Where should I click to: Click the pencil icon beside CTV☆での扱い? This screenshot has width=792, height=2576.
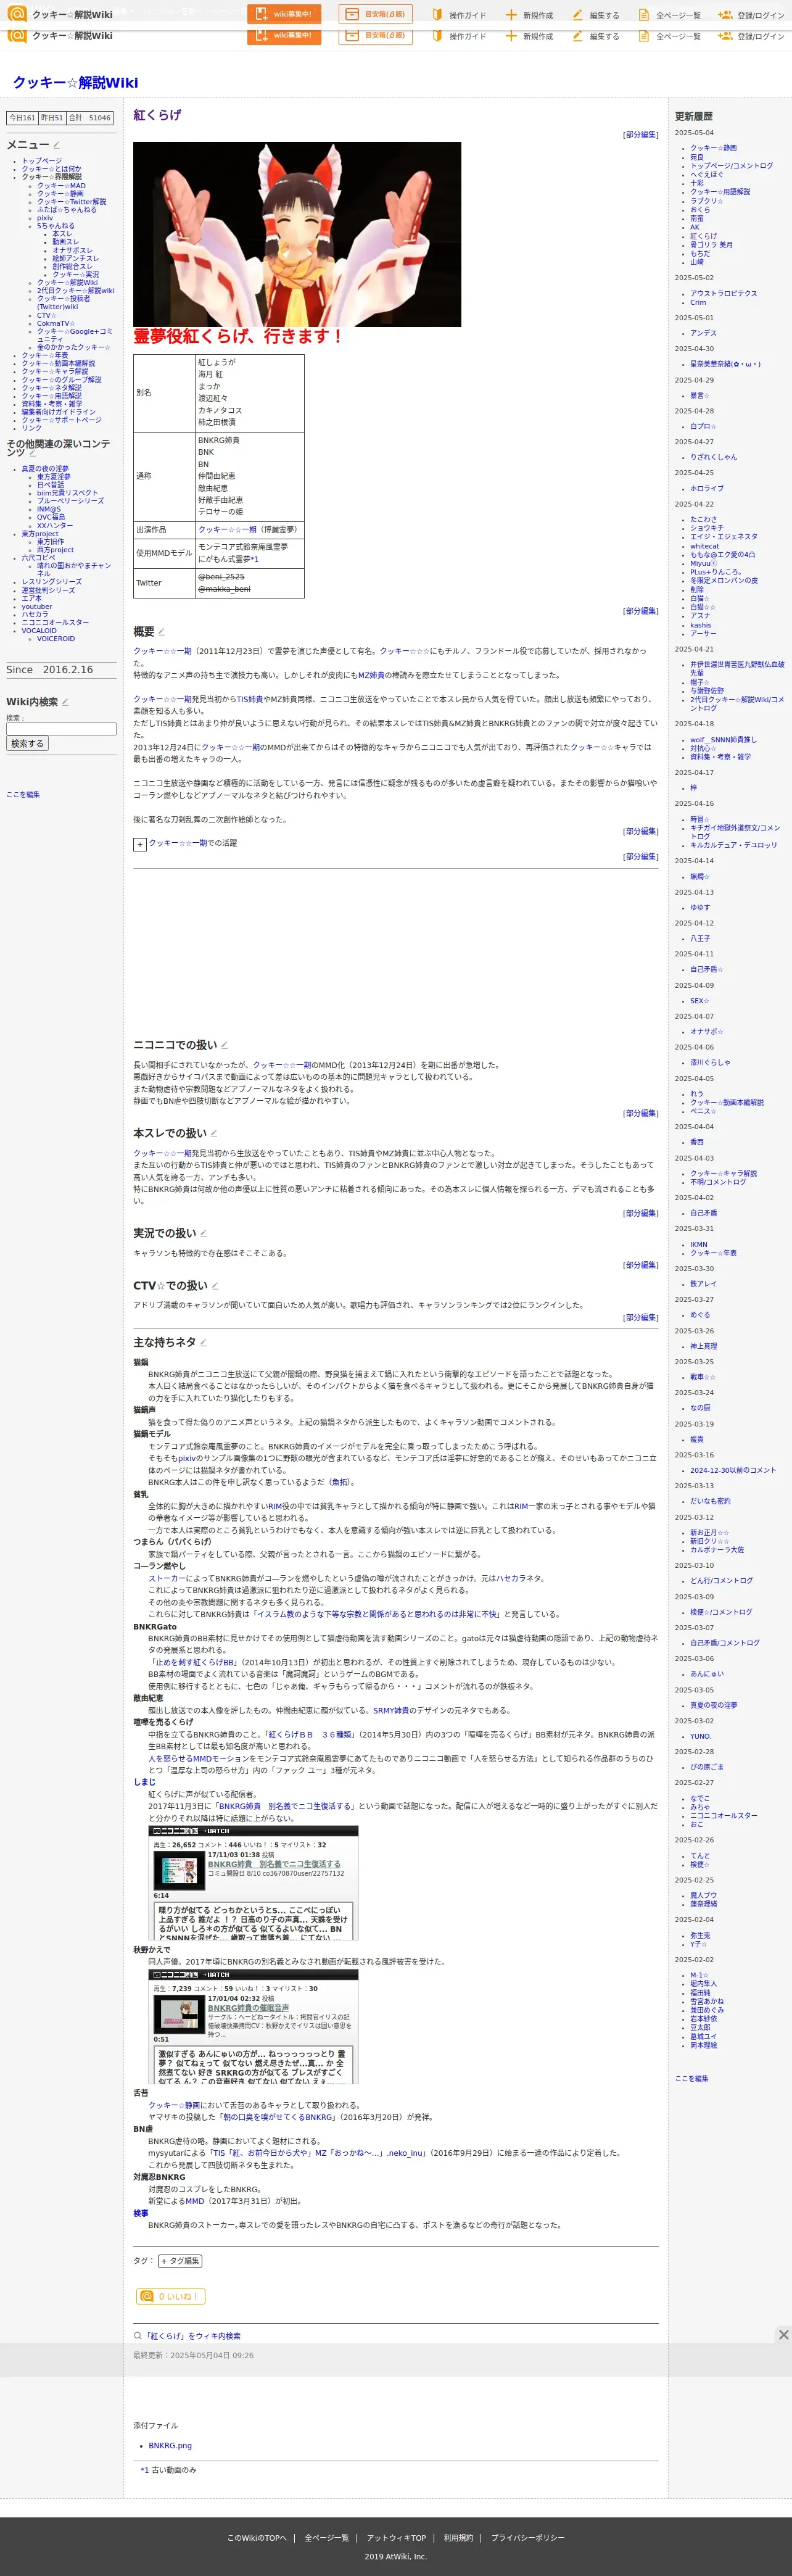point(214,1286)
